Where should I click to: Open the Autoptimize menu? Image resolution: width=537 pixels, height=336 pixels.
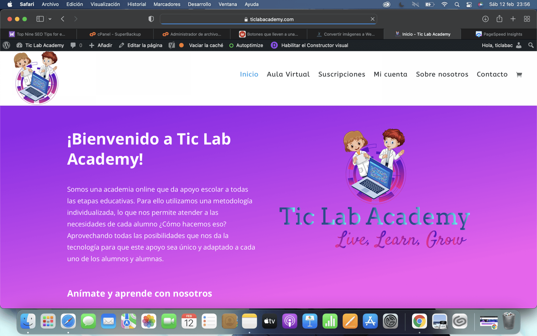coord(246,45)
